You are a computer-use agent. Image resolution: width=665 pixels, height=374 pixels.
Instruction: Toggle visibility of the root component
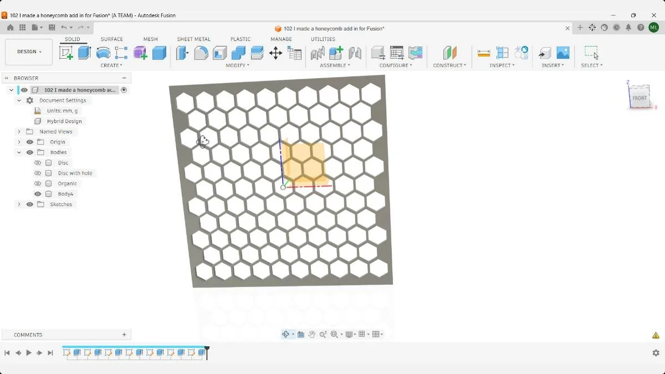click(24, 90)
